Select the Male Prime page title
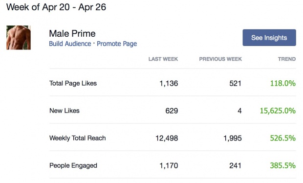Image resolution: width=303 pixels, height=183 pixels. (x=72, y=33)
